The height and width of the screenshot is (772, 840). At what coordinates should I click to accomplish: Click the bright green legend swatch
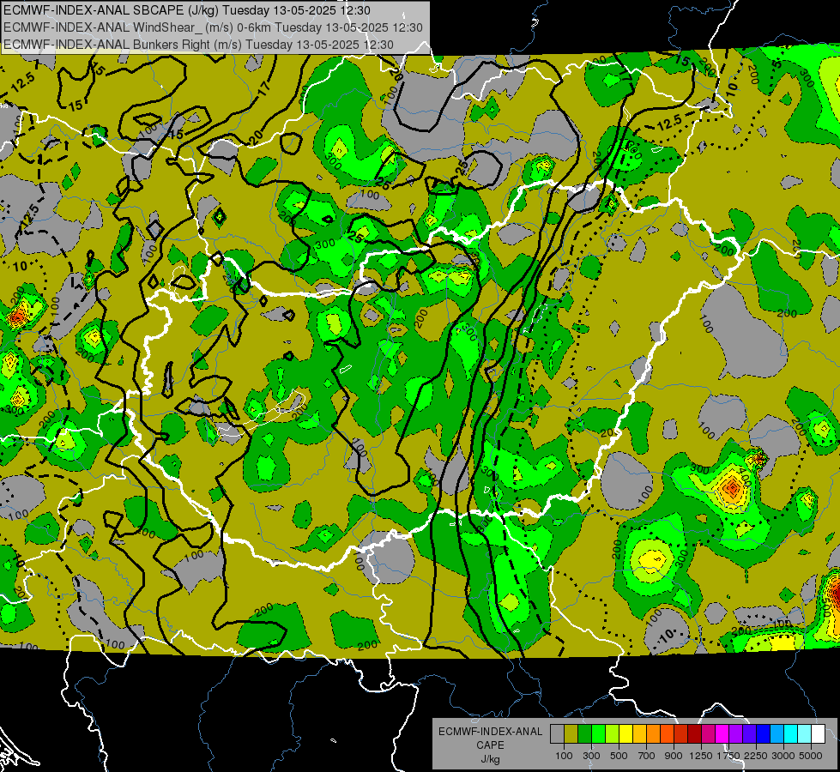598,734
